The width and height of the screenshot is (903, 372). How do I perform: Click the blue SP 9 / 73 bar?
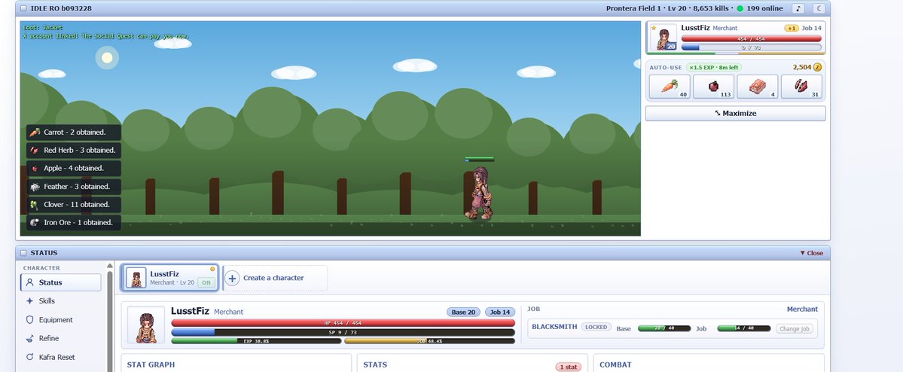pos(343,333)
